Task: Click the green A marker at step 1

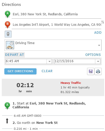Action: (7, 106)
